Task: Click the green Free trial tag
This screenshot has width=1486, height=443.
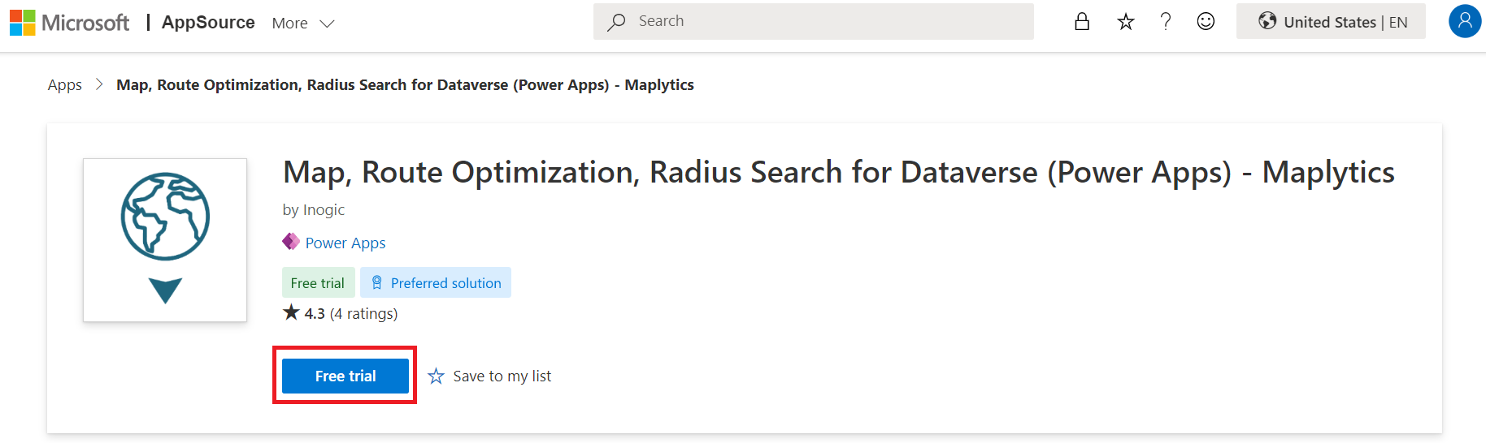Action: (318, 283)
